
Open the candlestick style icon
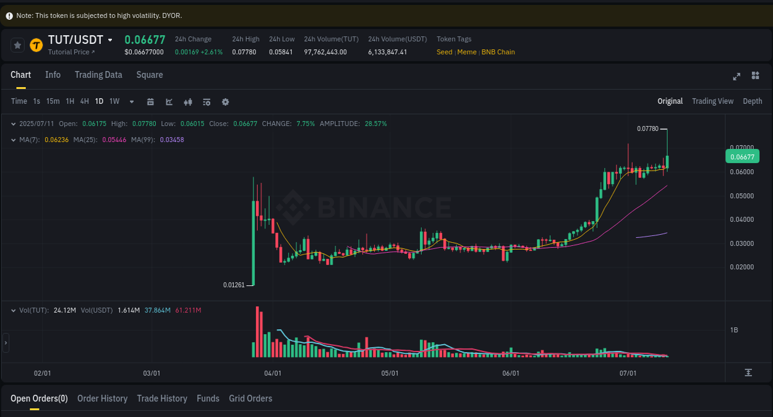click(187, 101)
